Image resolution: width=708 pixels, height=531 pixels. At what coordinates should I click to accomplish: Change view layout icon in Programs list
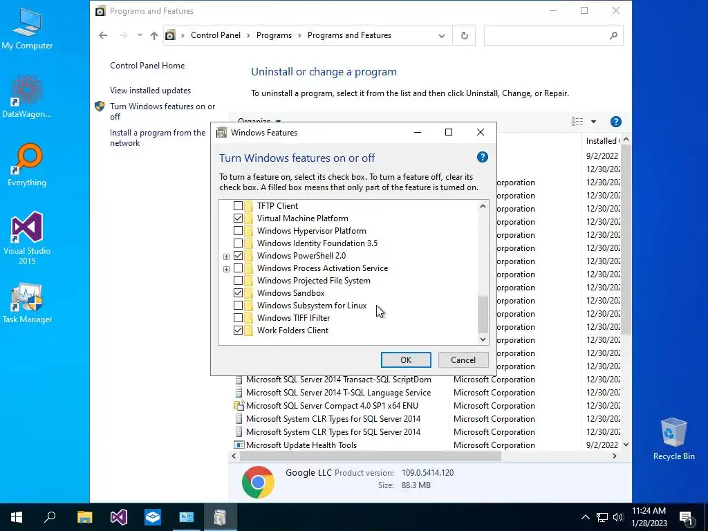pyautogui.click(x=577, y=122)
